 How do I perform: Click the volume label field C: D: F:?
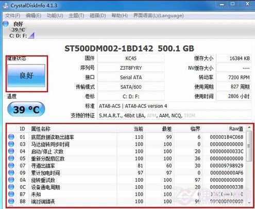131,97
